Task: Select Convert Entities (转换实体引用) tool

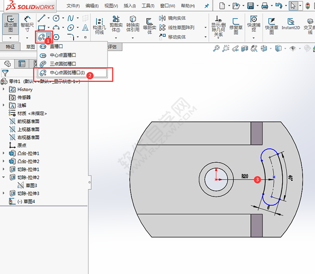Action: [x=133, y=24]
